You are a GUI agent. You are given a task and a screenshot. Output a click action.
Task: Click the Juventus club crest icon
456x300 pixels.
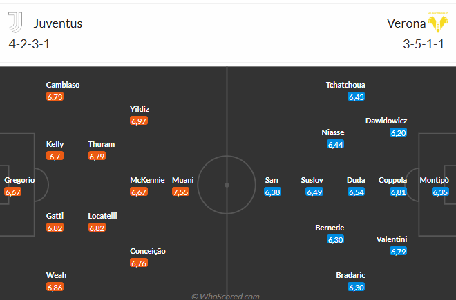(15, 22)
